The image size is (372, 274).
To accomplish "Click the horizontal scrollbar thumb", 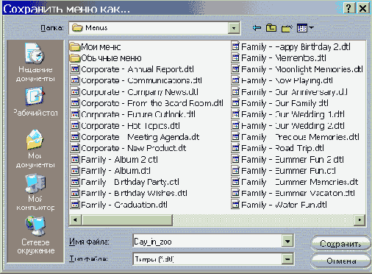I will click(x=126, y=219).
